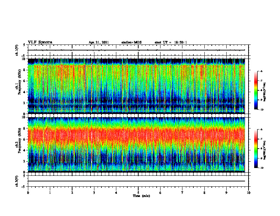This screenshot has width=280, height=216.
Task: Click the ch.1 spectrogram color scale bar
Action: click(x=256, y=90)
